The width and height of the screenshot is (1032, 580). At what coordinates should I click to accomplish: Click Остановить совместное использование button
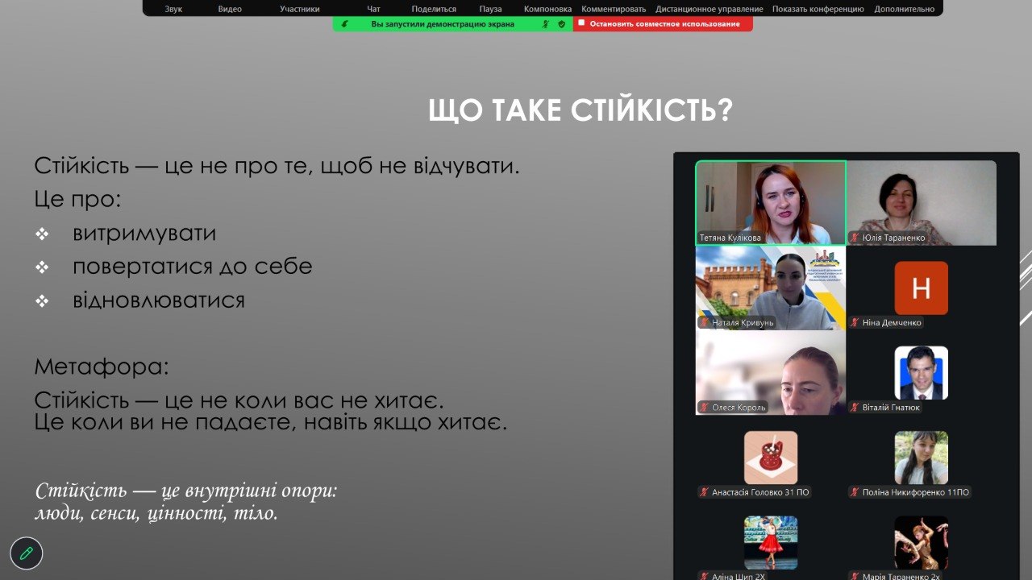click(x=664, y=24)
